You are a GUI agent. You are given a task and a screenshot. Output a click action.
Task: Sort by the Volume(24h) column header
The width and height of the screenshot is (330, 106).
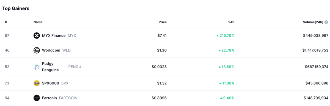(313, 22)
